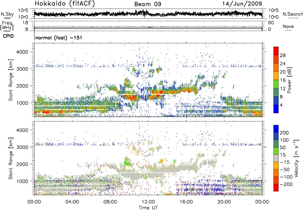The width and height of the screenshot is (303, 210).
Task: Click the frequency line panel
Action: [148, 26]
